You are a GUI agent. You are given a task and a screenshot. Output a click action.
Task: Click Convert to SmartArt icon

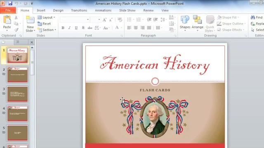coord(172,30)
